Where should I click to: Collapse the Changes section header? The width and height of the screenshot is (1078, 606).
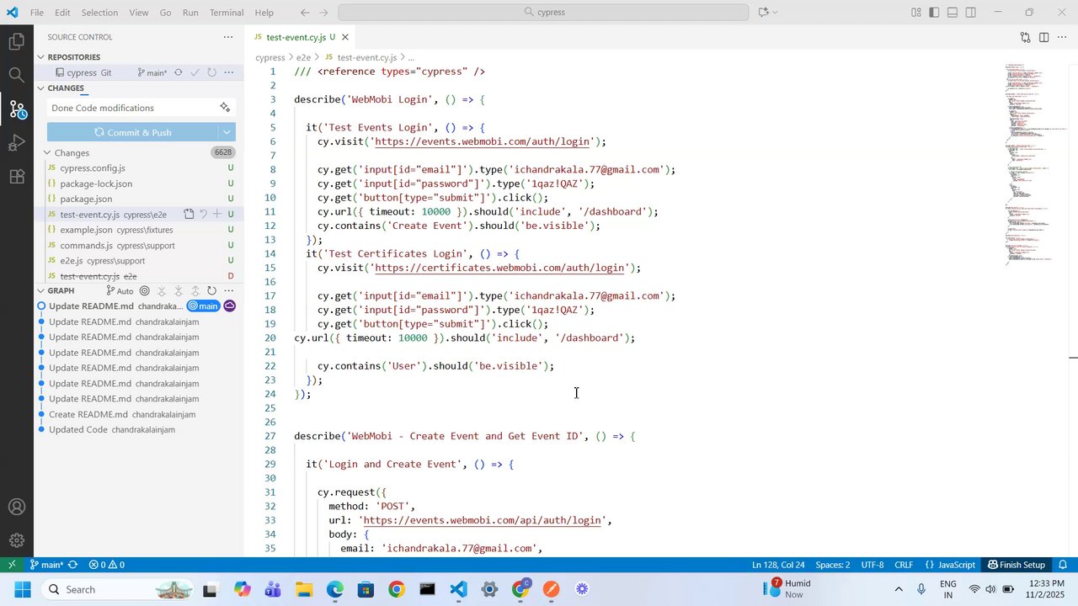pos(40,88)
